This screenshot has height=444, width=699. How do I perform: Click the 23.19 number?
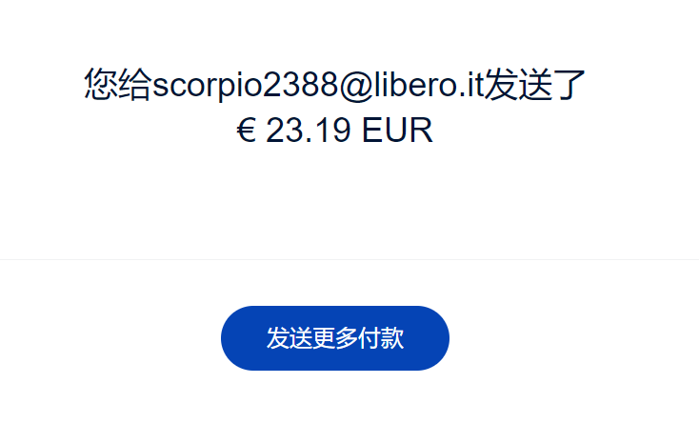(x=308, y=131)
